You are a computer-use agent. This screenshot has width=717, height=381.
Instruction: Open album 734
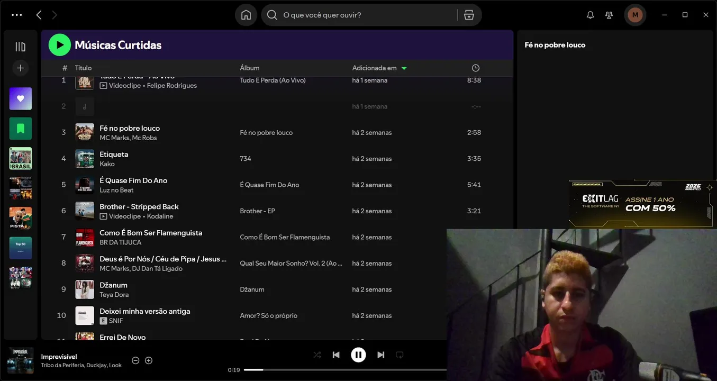point(246,159)
